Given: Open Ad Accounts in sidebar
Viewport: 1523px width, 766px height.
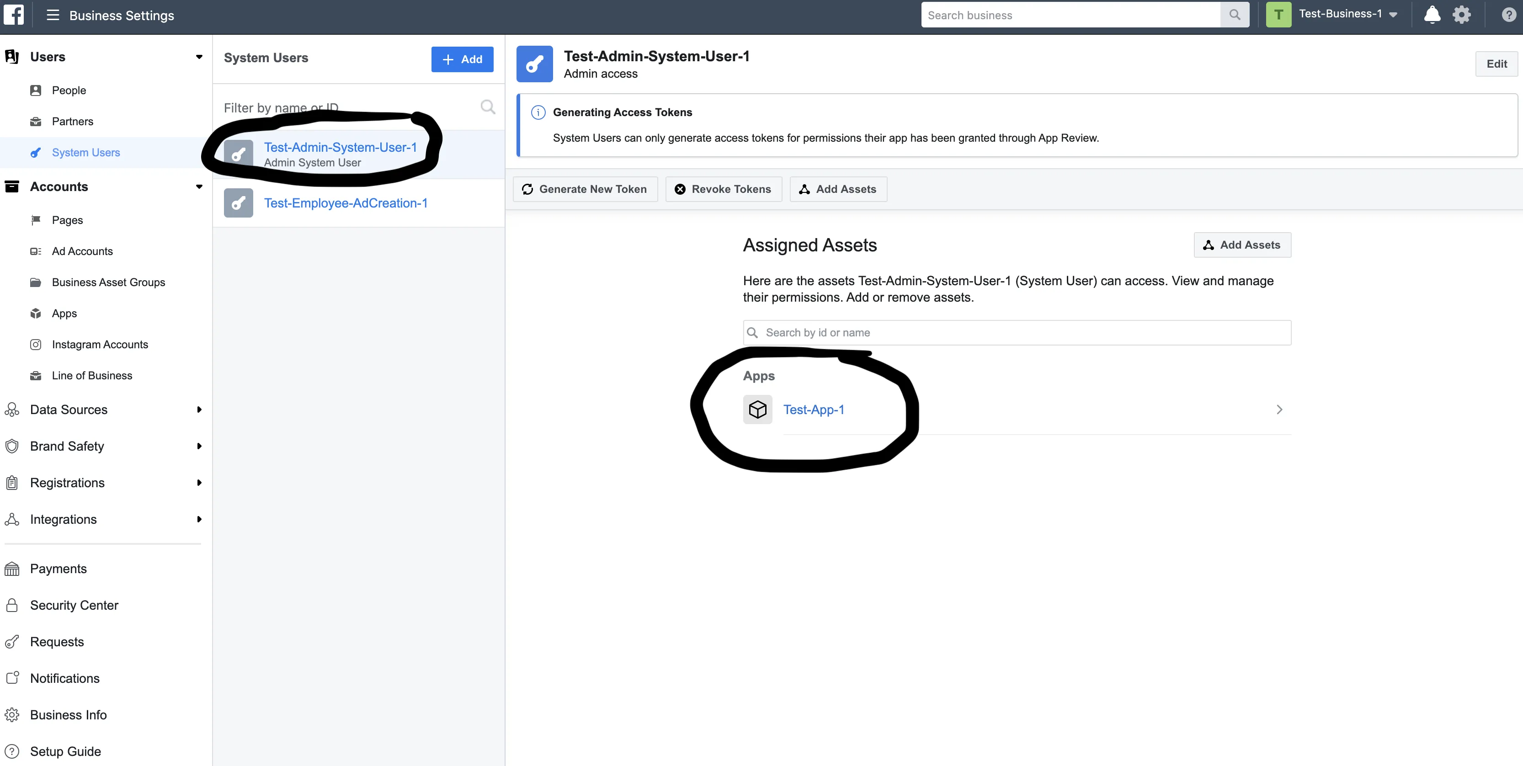Looking at the screenshot, I should click(x=82, y=251).
